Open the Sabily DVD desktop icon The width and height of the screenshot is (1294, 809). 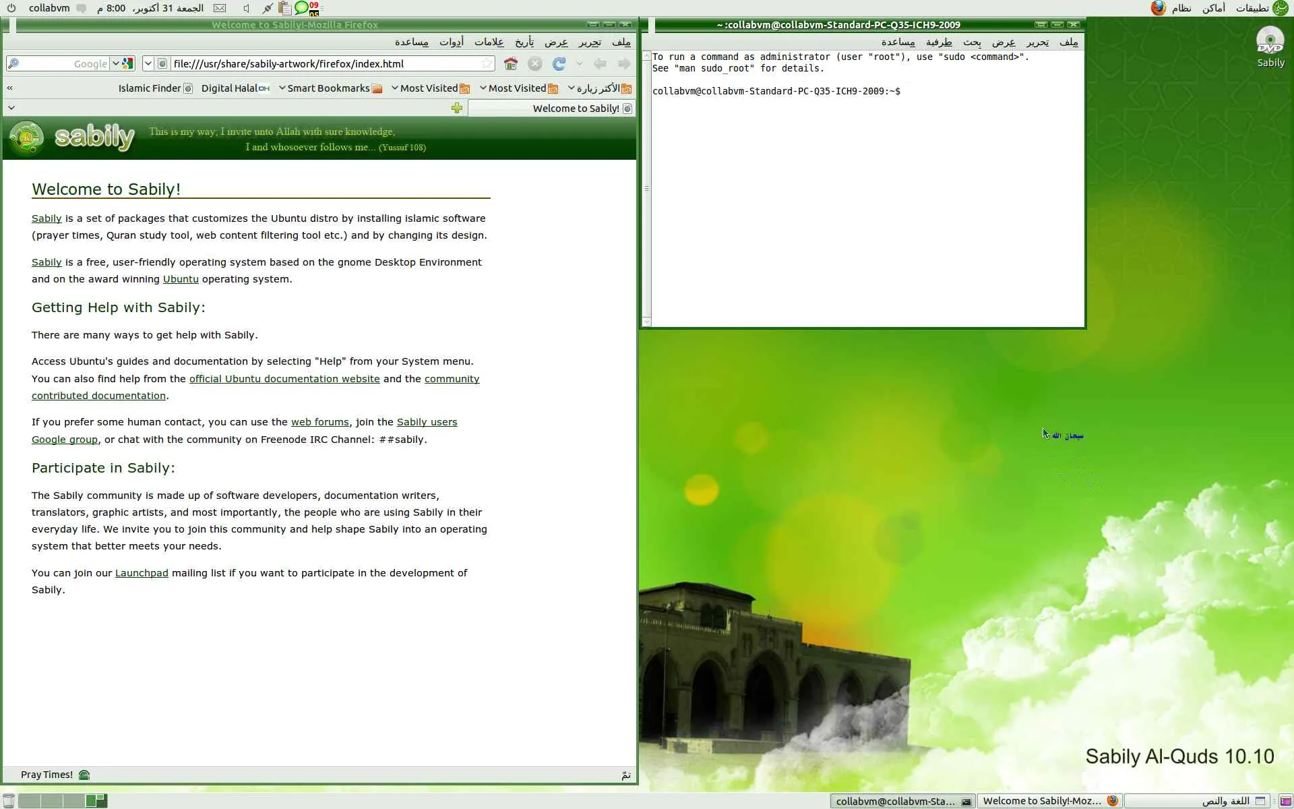[1270, 42]
